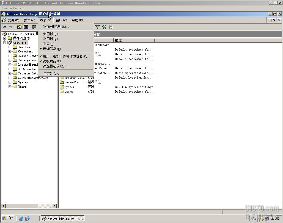This screenshot has width=283, height=223.
Task: Click the add-to-group icon next to Find
Action: [111, 27]
